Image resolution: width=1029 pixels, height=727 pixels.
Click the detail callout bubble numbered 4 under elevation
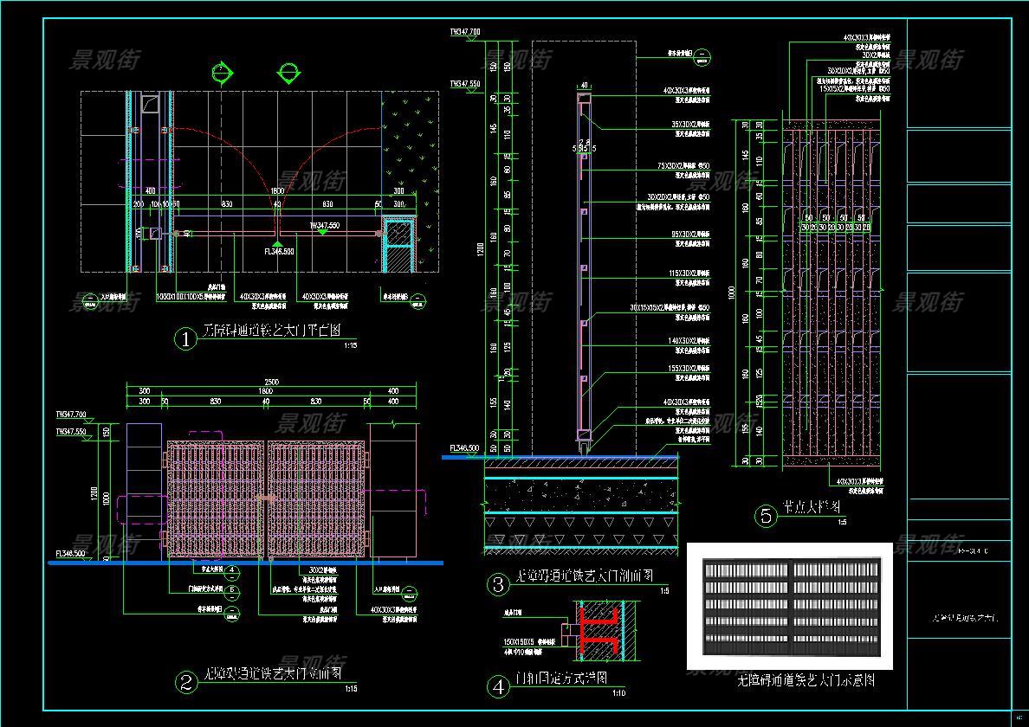[x=231, y=571]
